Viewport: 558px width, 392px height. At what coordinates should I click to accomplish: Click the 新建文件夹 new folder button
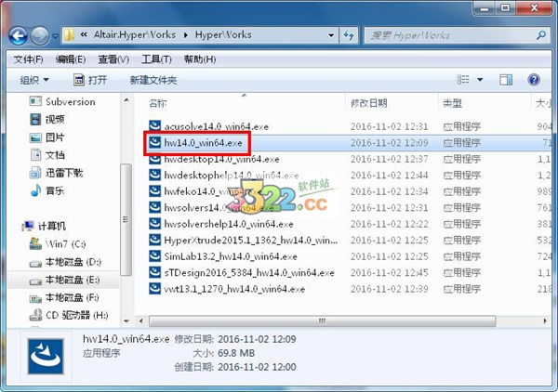click(x=153, y=80)
